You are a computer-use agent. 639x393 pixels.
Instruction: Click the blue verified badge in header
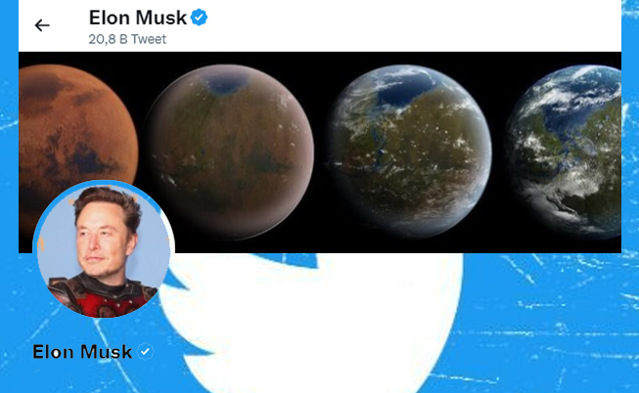pyautogui.click(x=200, y=18)
